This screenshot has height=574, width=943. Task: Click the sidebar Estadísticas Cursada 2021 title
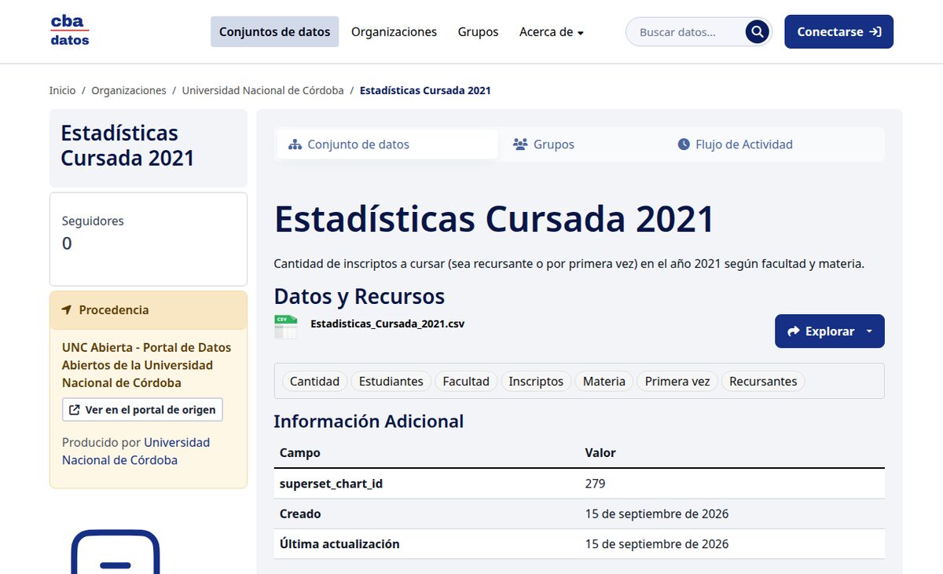[x=127, y=145]
